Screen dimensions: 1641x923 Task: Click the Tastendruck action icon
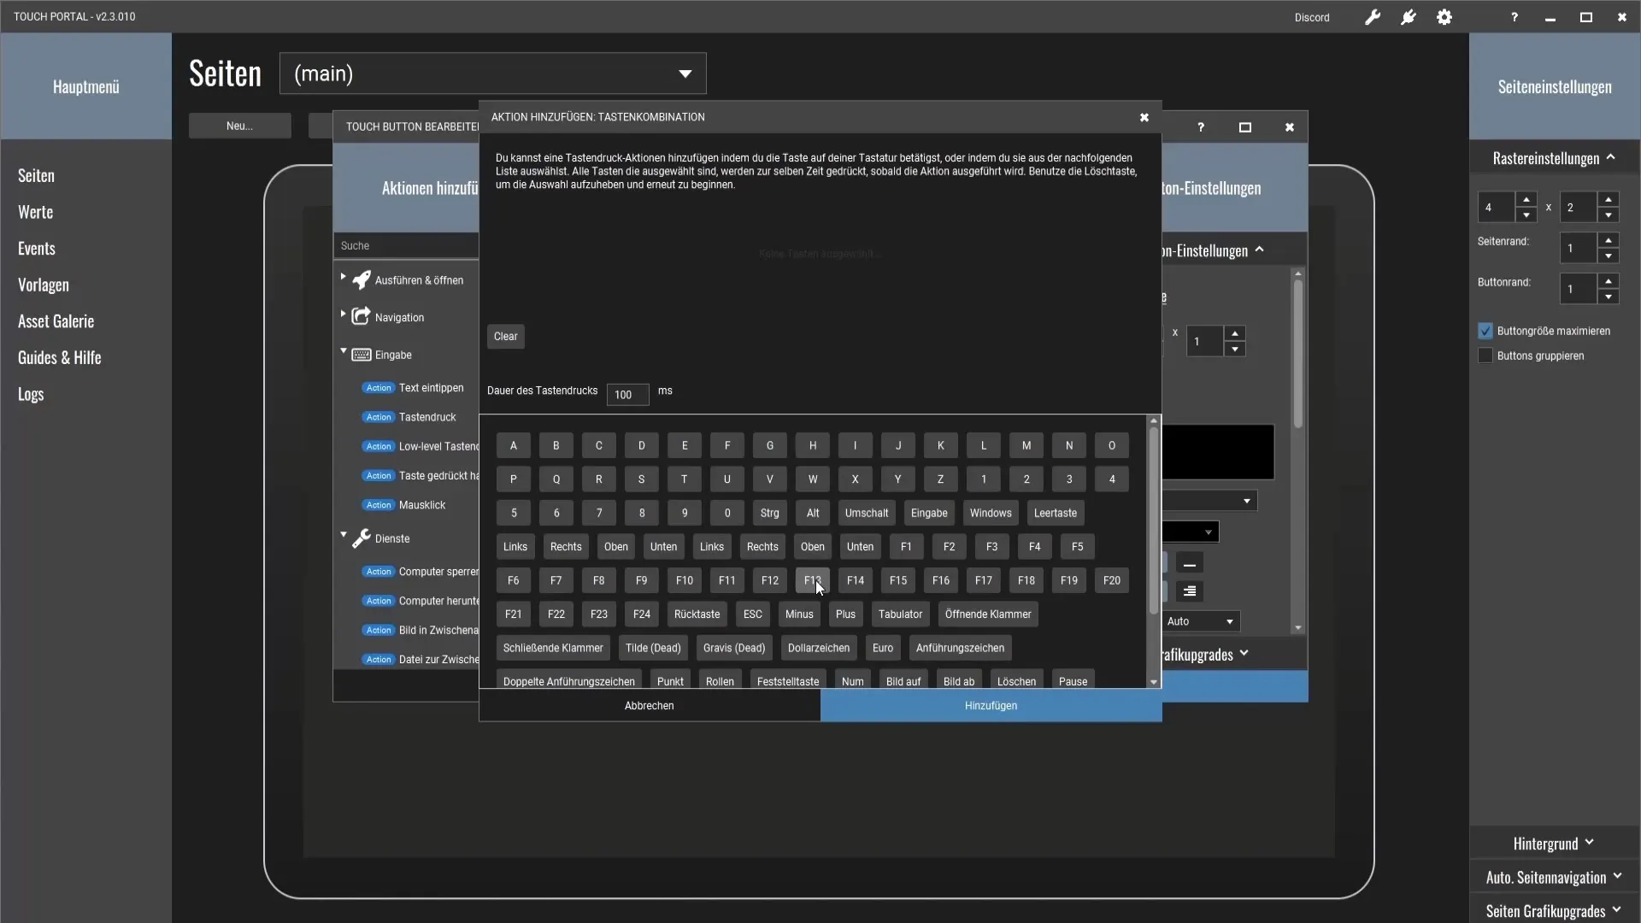click(379, 417)
